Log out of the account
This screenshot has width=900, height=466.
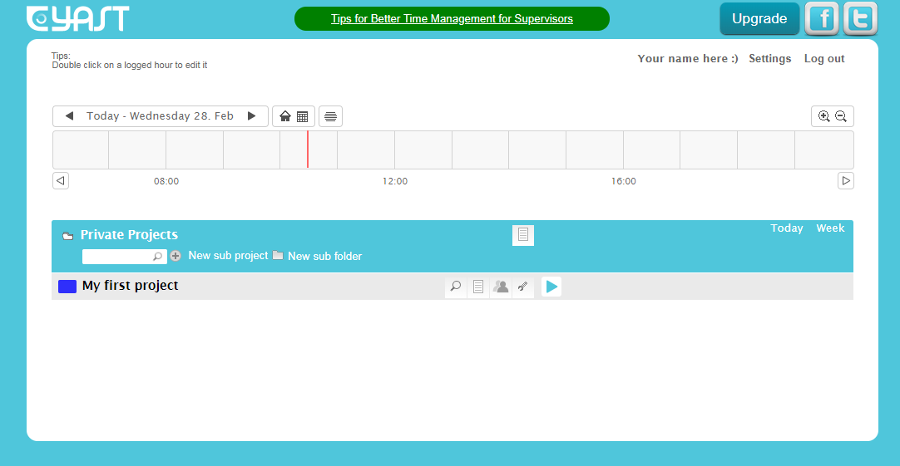(824, 58)
